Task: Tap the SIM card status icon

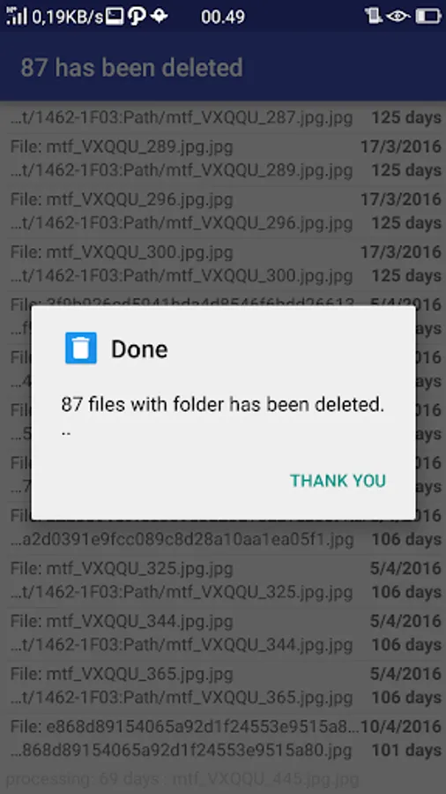Action: 373,16
